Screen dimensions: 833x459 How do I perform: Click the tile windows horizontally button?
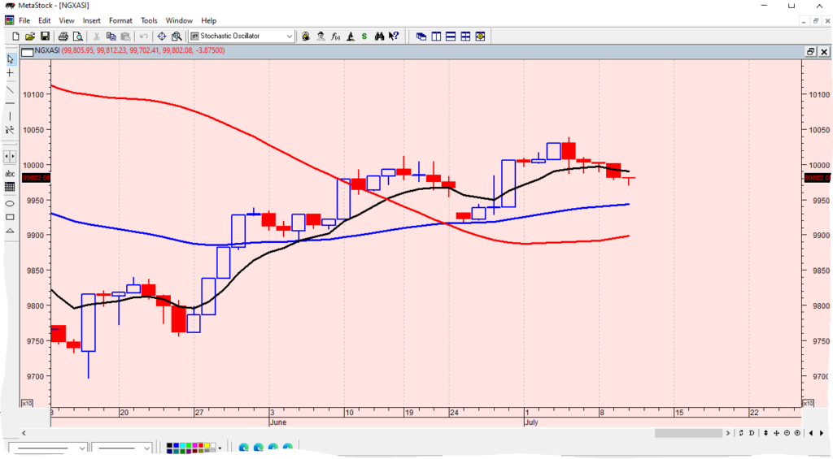tap(451, 37)
